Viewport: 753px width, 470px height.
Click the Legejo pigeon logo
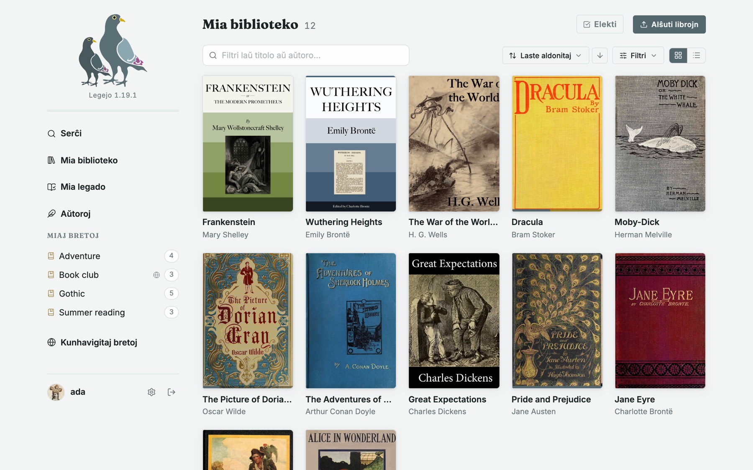point(113,50)
